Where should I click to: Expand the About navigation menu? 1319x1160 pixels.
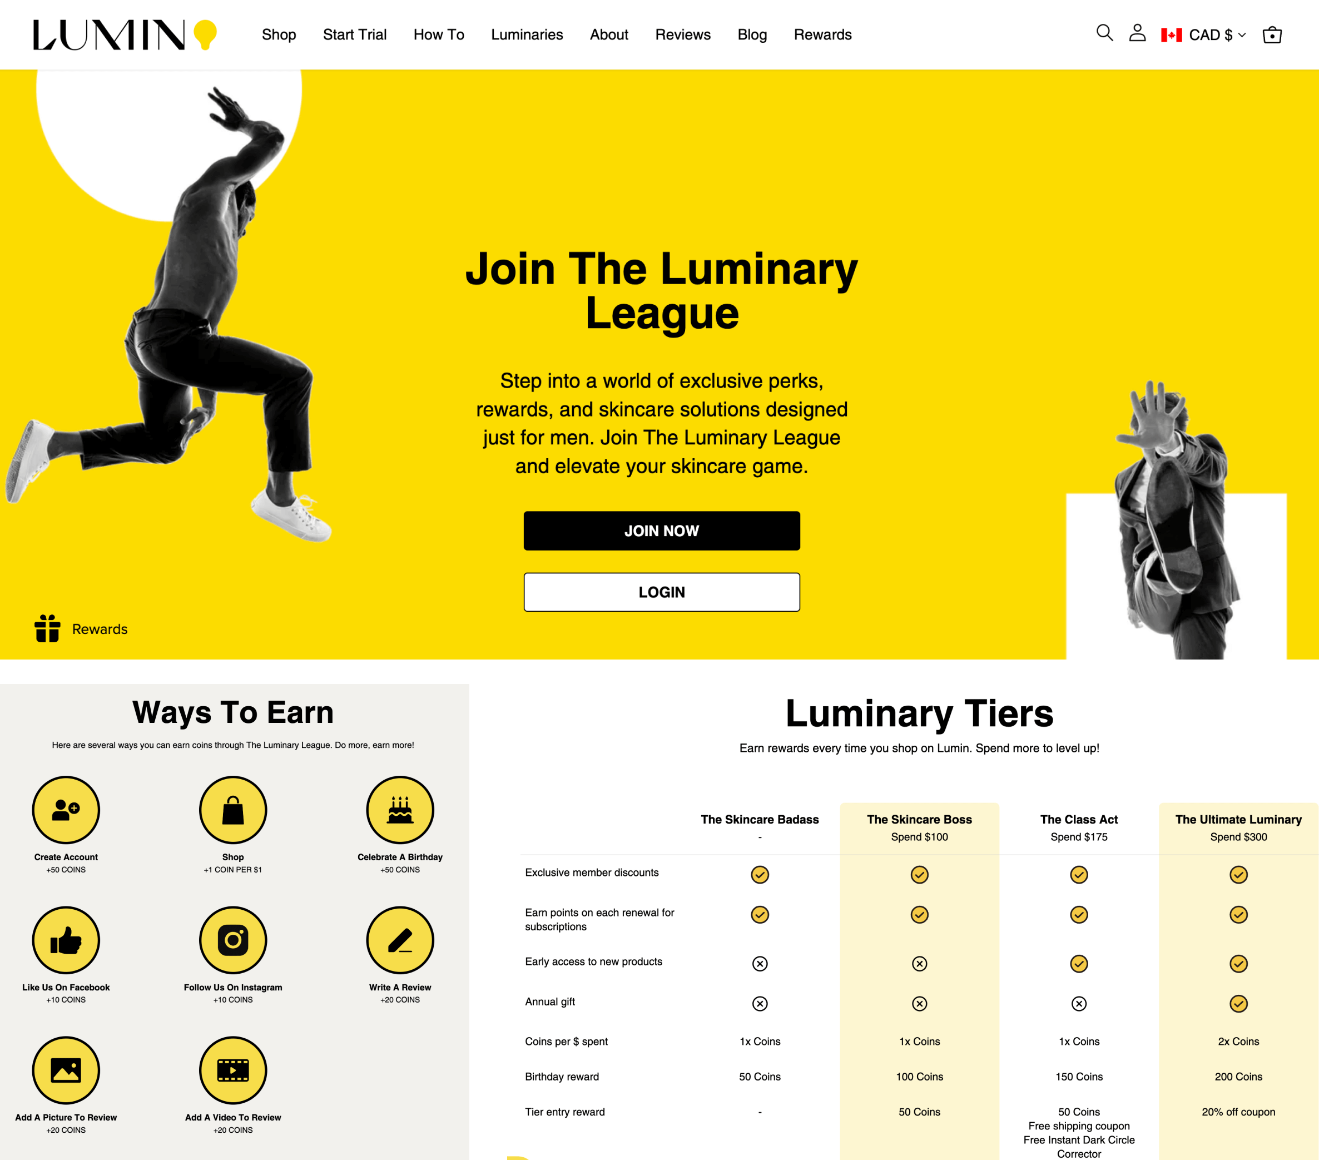click(x=610, y=34)
